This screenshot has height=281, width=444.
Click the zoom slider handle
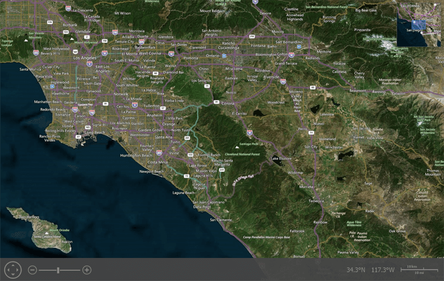coord(58,270)
